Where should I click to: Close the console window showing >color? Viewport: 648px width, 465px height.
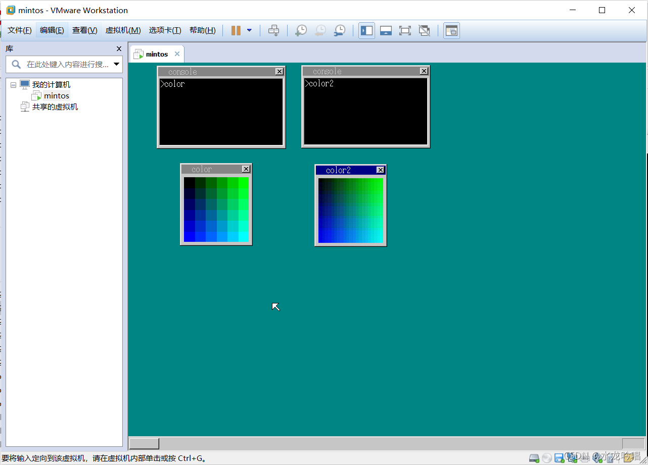(x=280, y=72)
